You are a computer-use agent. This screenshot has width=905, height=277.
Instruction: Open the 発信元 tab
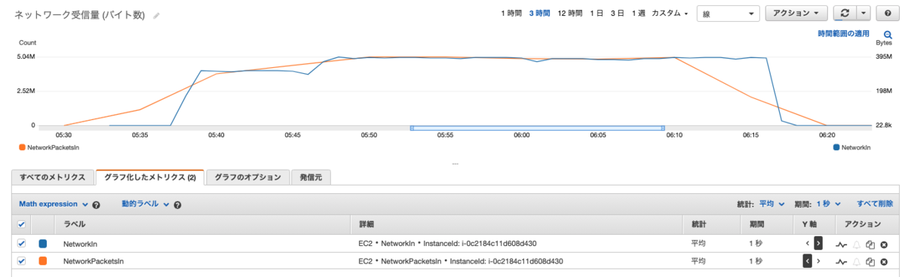311,177
